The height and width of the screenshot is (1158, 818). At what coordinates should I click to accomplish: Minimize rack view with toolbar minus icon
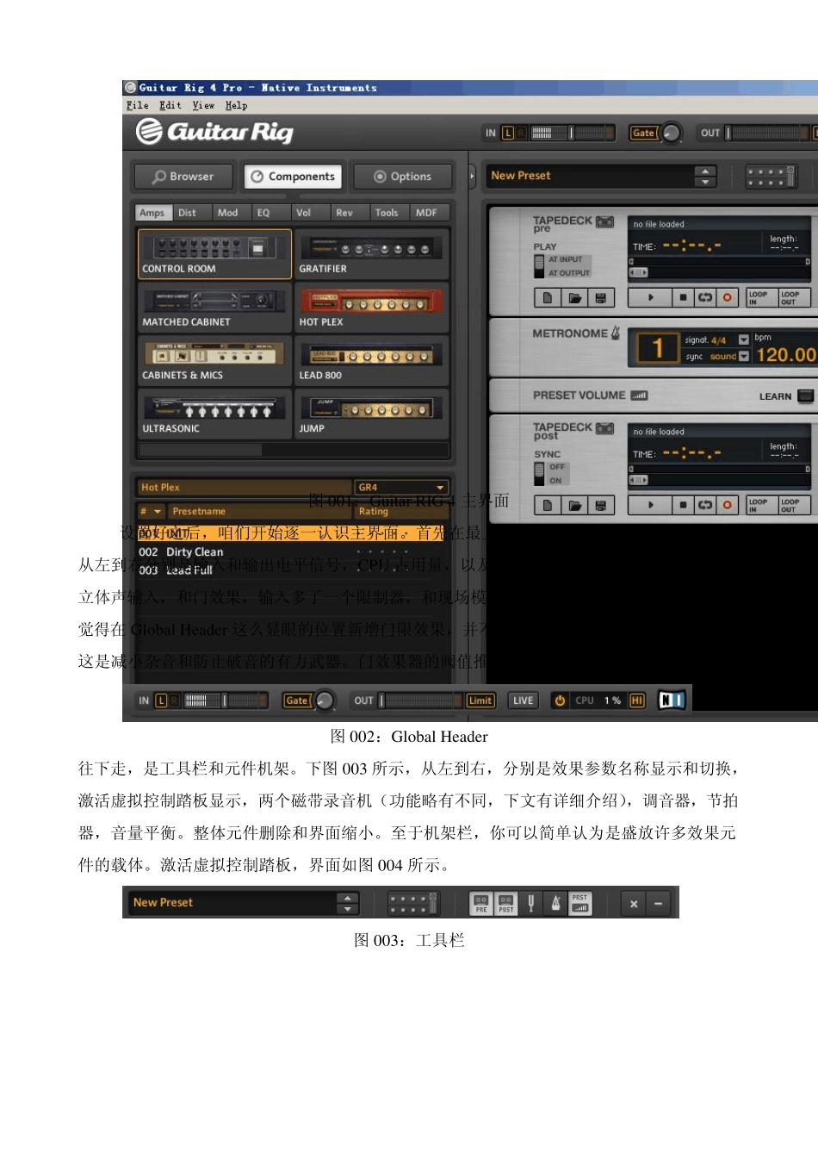[x=658, y=904]
